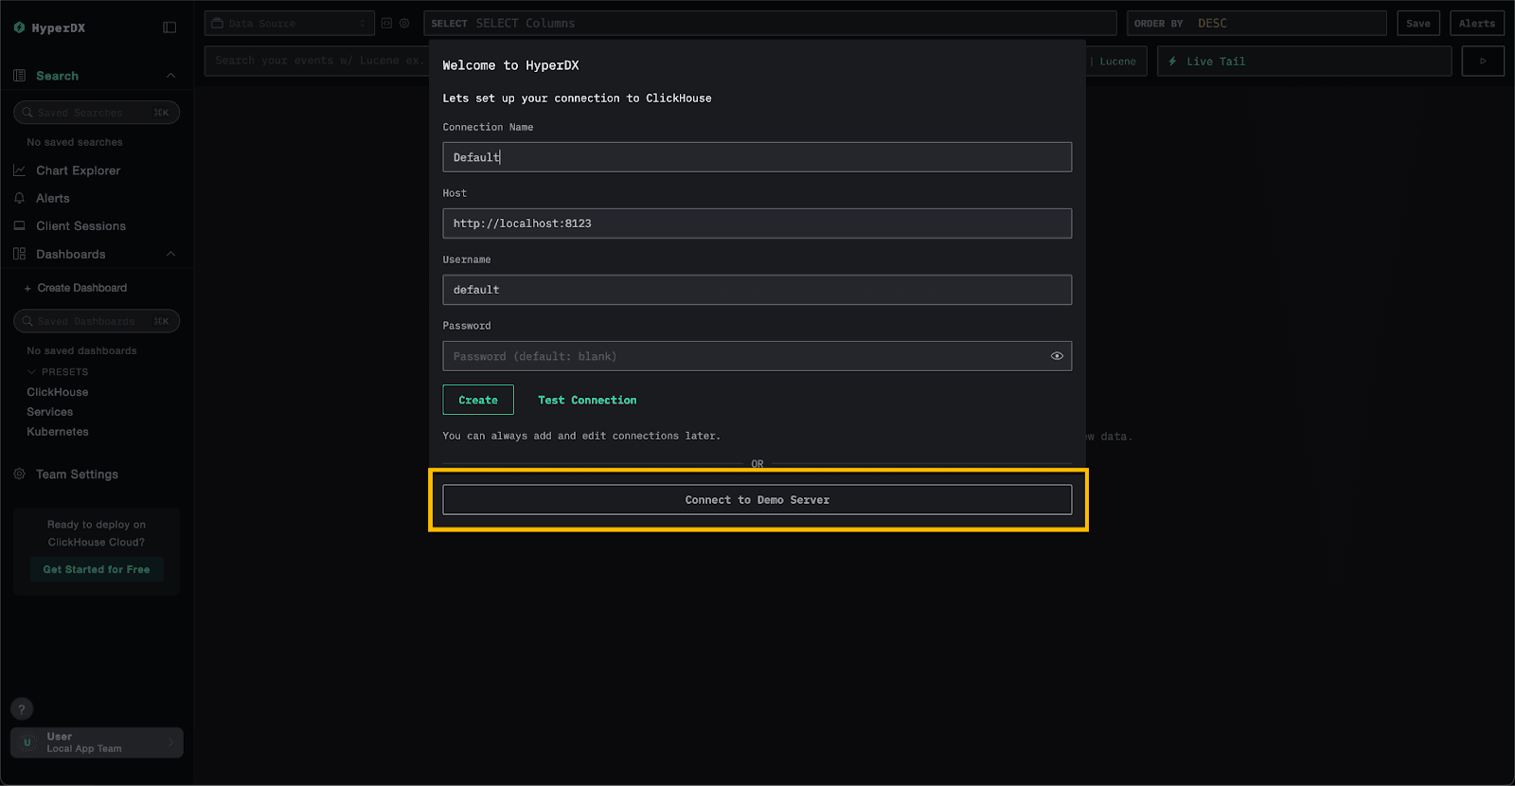Click the Host input field
This screenshot has height=786, width=1515.
coord(757,223)
